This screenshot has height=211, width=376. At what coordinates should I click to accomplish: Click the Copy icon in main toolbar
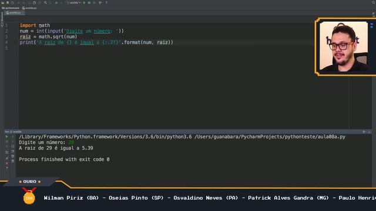34,3
